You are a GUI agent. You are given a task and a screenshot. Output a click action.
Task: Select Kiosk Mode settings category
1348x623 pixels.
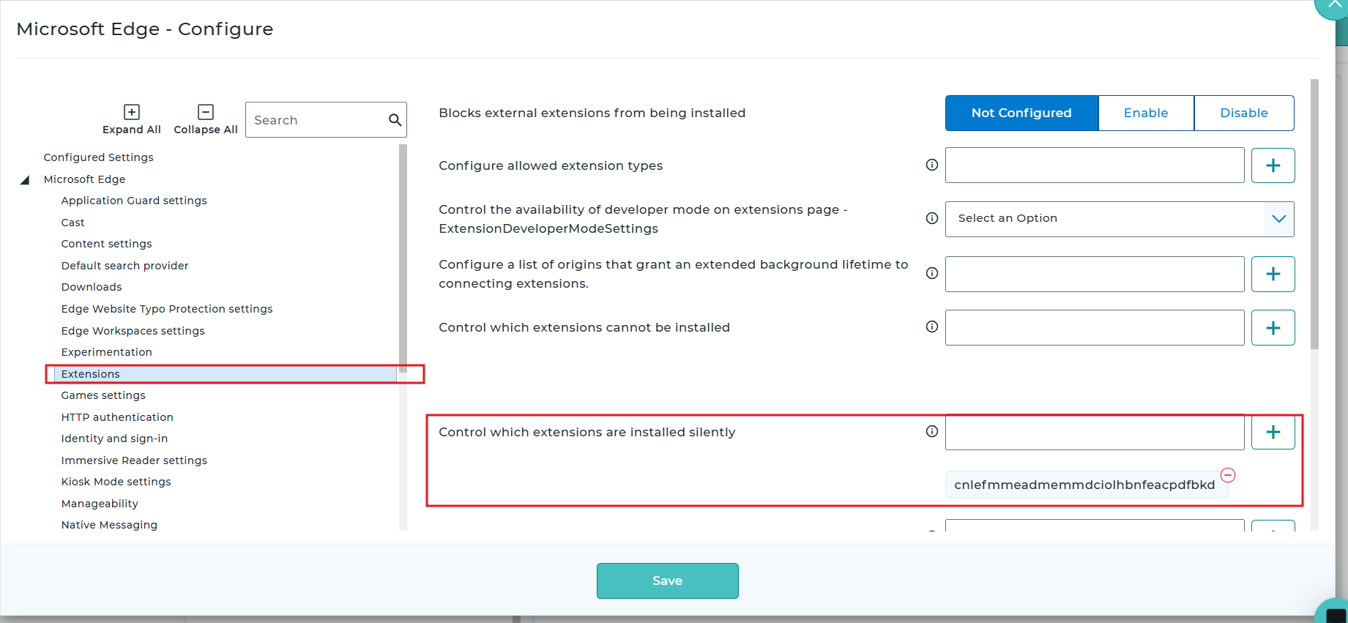click(x=116, y=482)
